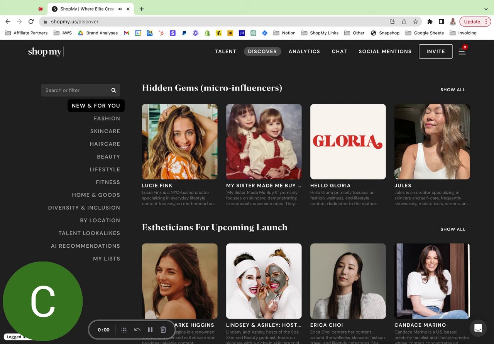The height and width of the screenshot is (344, 494).
Task: Click the Invite button
Action: point(436,51)
